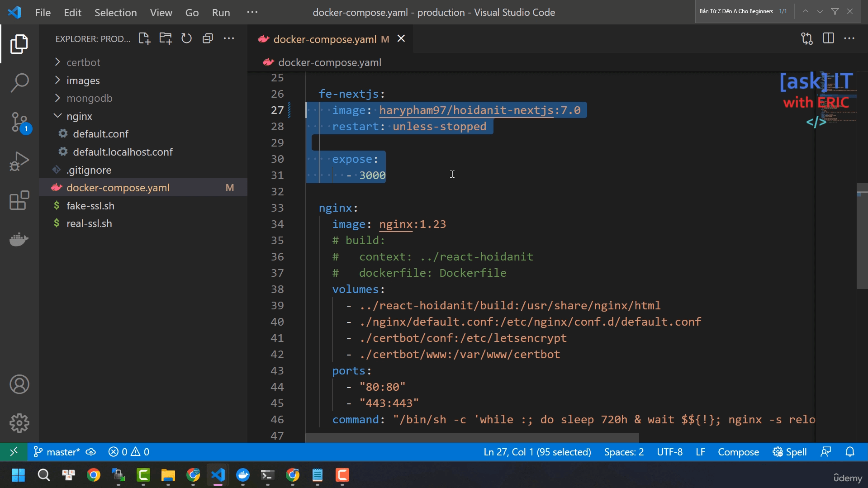Show more menu bar items
Viewport: 868px width, 488px height.
pyautogui.click(x=252, y=12)
